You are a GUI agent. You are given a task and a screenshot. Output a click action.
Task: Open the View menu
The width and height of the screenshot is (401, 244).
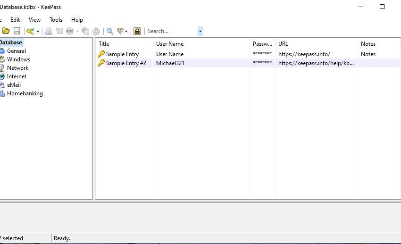pos(34,20)
